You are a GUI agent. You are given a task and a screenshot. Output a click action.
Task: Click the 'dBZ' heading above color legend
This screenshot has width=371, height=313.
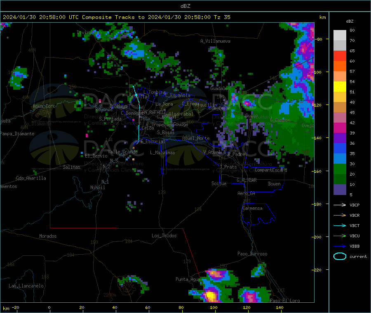350,21
